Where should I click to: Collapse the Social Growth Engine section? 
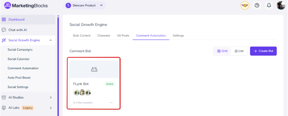coord(50,40)
